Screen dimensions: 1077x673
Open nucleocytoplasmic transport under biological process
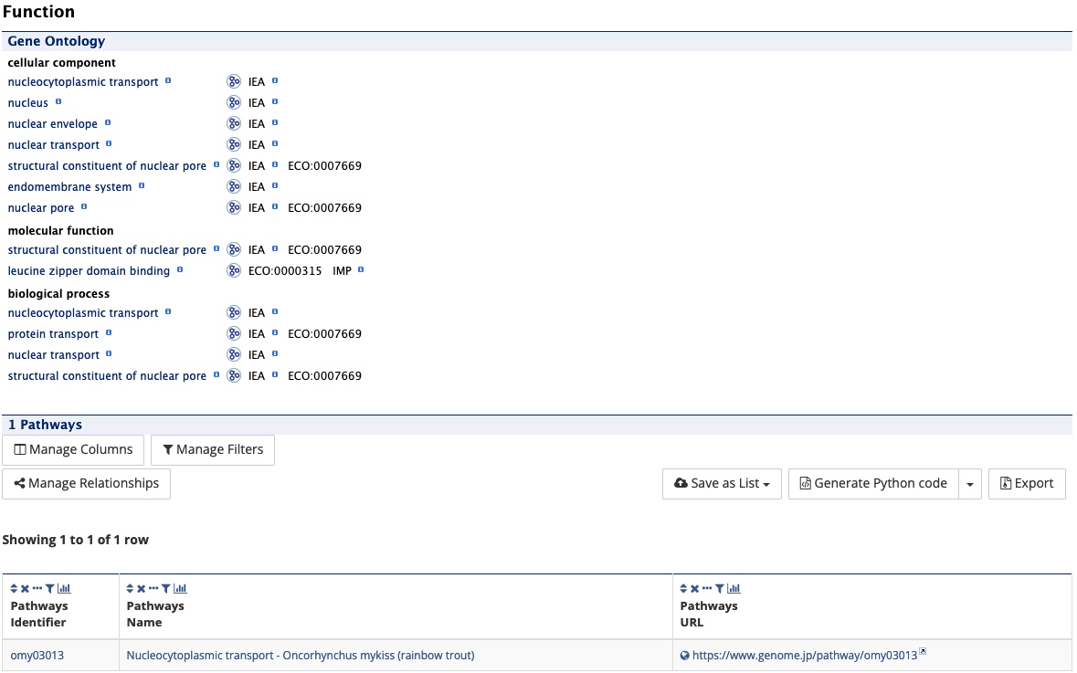(x=83, y=313)
